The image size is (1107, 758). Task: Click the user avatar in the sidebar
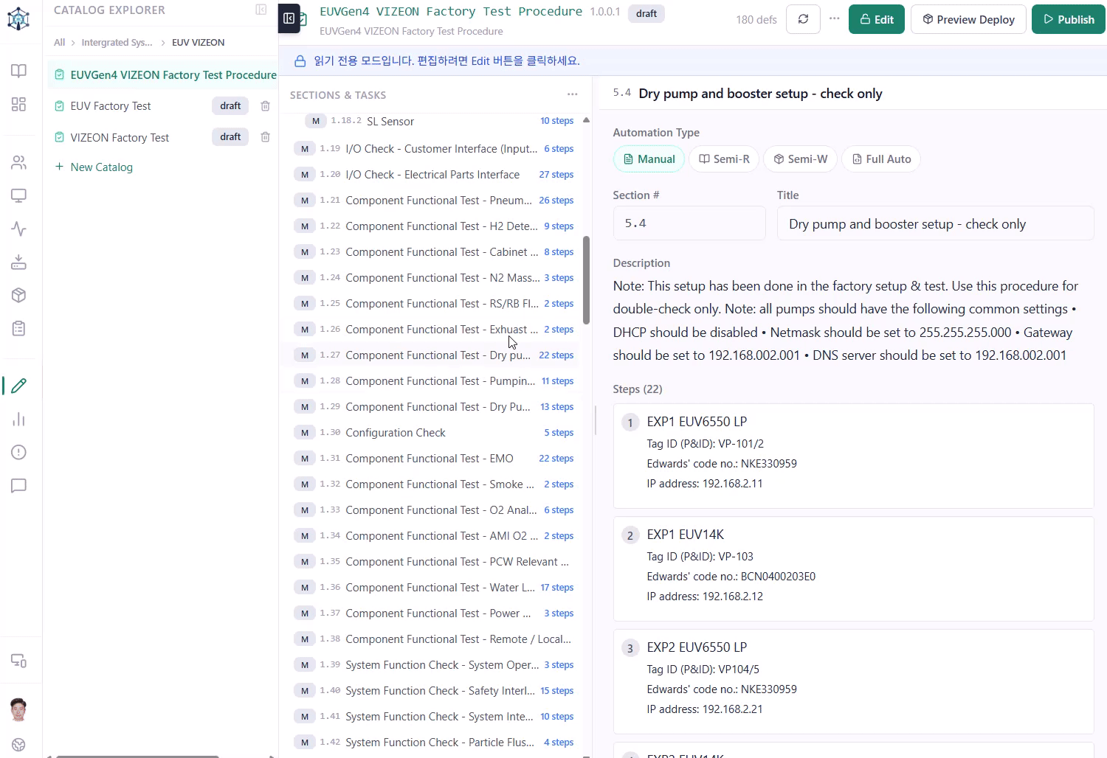19,710
